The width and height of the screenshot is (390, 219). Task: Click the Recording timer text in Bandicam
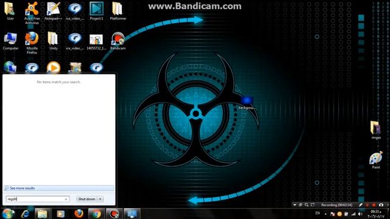336,205
